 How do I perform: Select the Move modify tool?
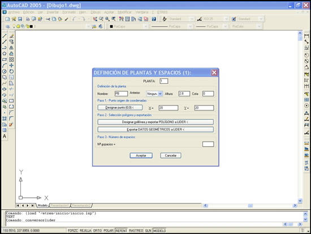pyautogui.click(x=11, y=65)
